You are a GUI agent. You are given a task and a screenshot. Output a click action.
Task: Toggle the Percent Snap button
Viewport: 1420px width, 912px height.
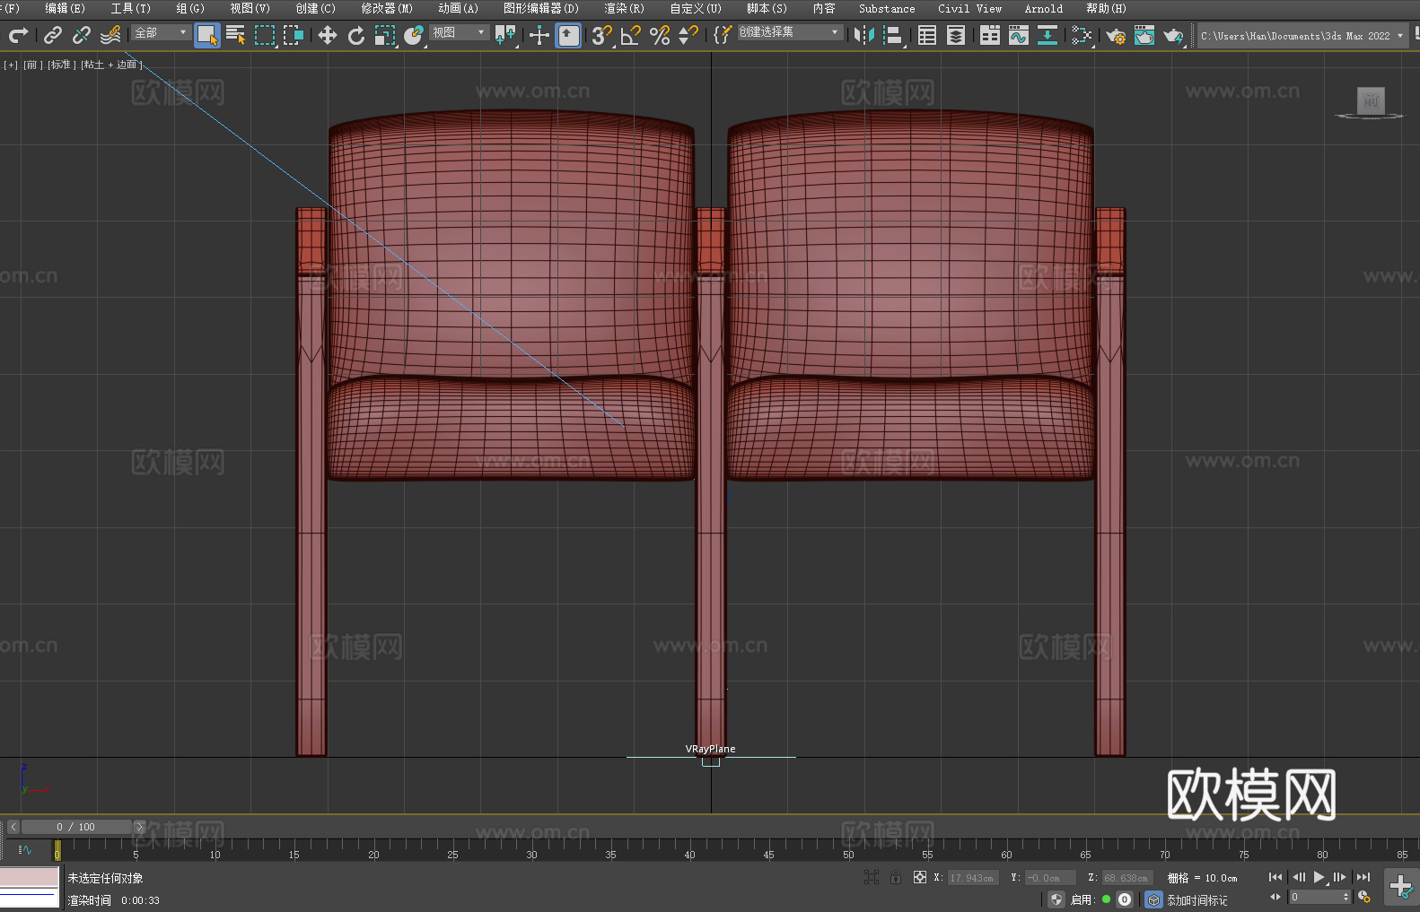coord(660,35)
